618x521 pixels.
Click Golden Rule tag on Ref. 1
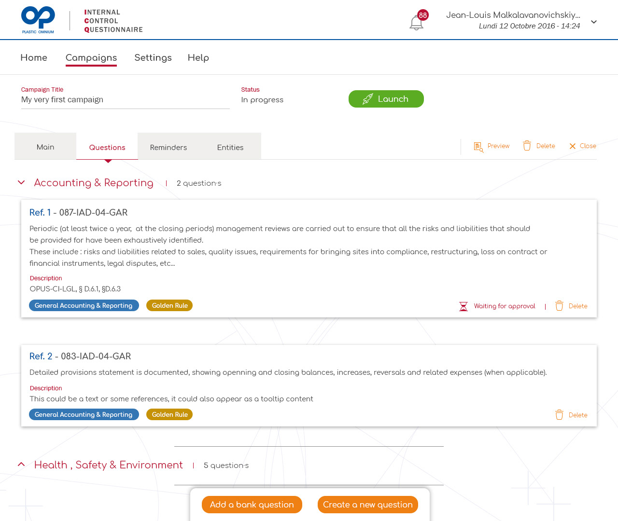169,305
